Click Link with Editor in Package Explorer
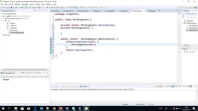 click(37, 11)
